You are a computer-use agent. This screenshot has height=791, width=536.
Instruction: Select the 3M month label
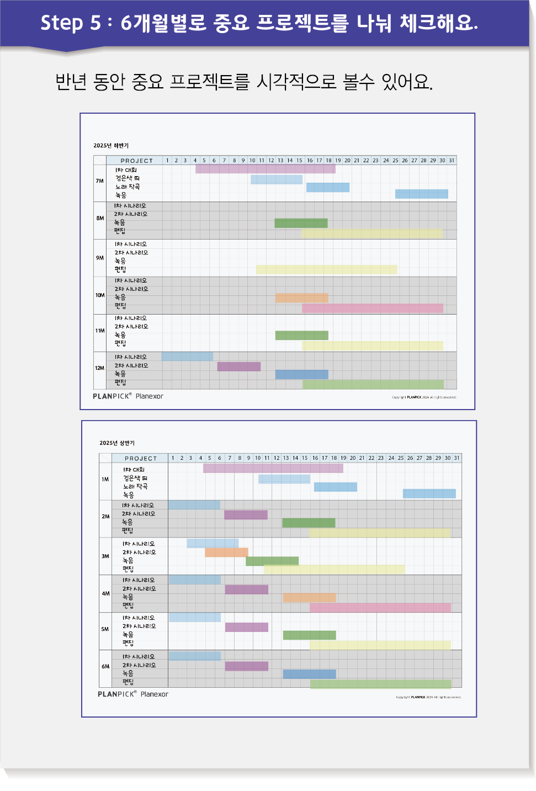(x=105, y=556)
